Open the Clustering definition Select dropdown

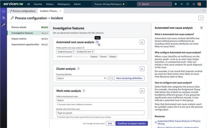coord(82,78)
